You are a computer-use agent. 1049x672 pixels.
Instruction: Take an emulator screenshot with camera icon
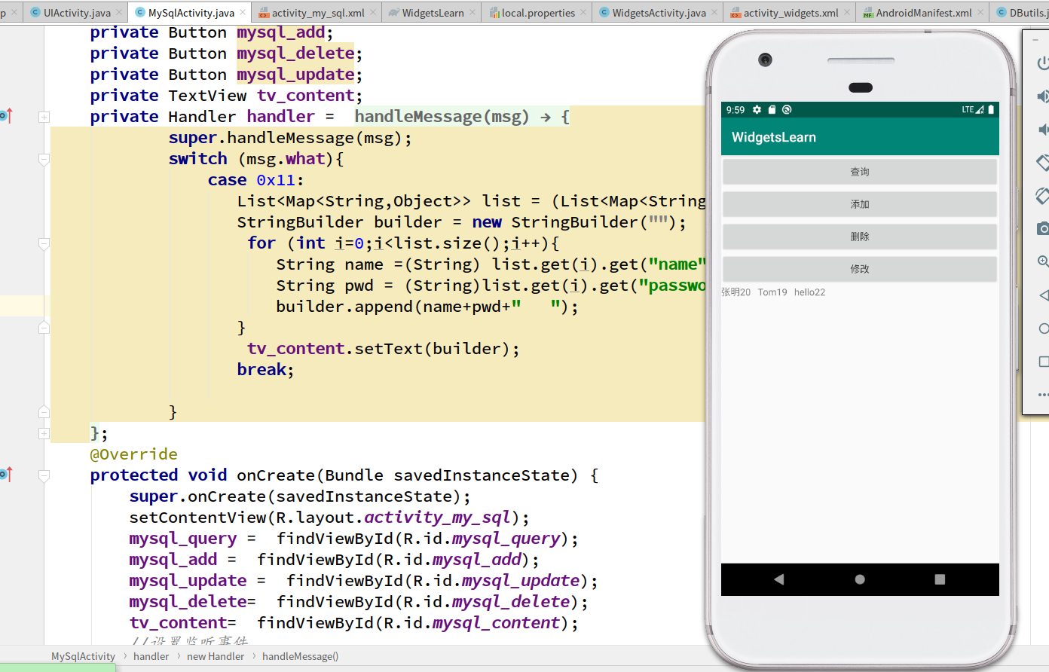tap(1043, 228)
